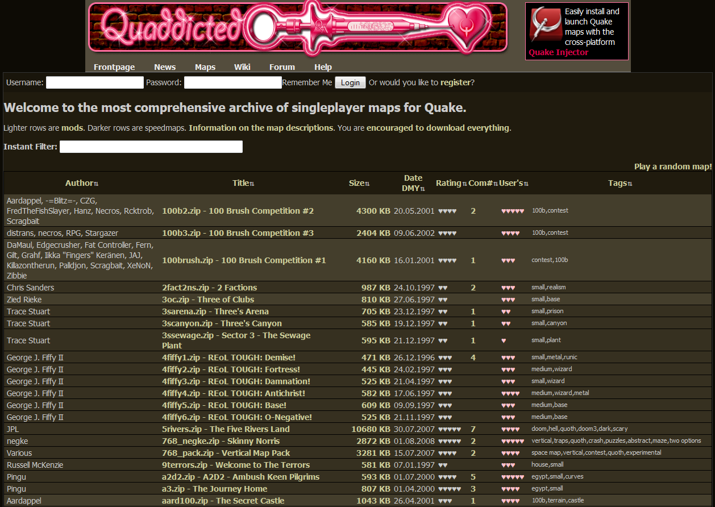Sort by Com# column arrow icon
The image size is (715, 507).
(x=496, y=184)
